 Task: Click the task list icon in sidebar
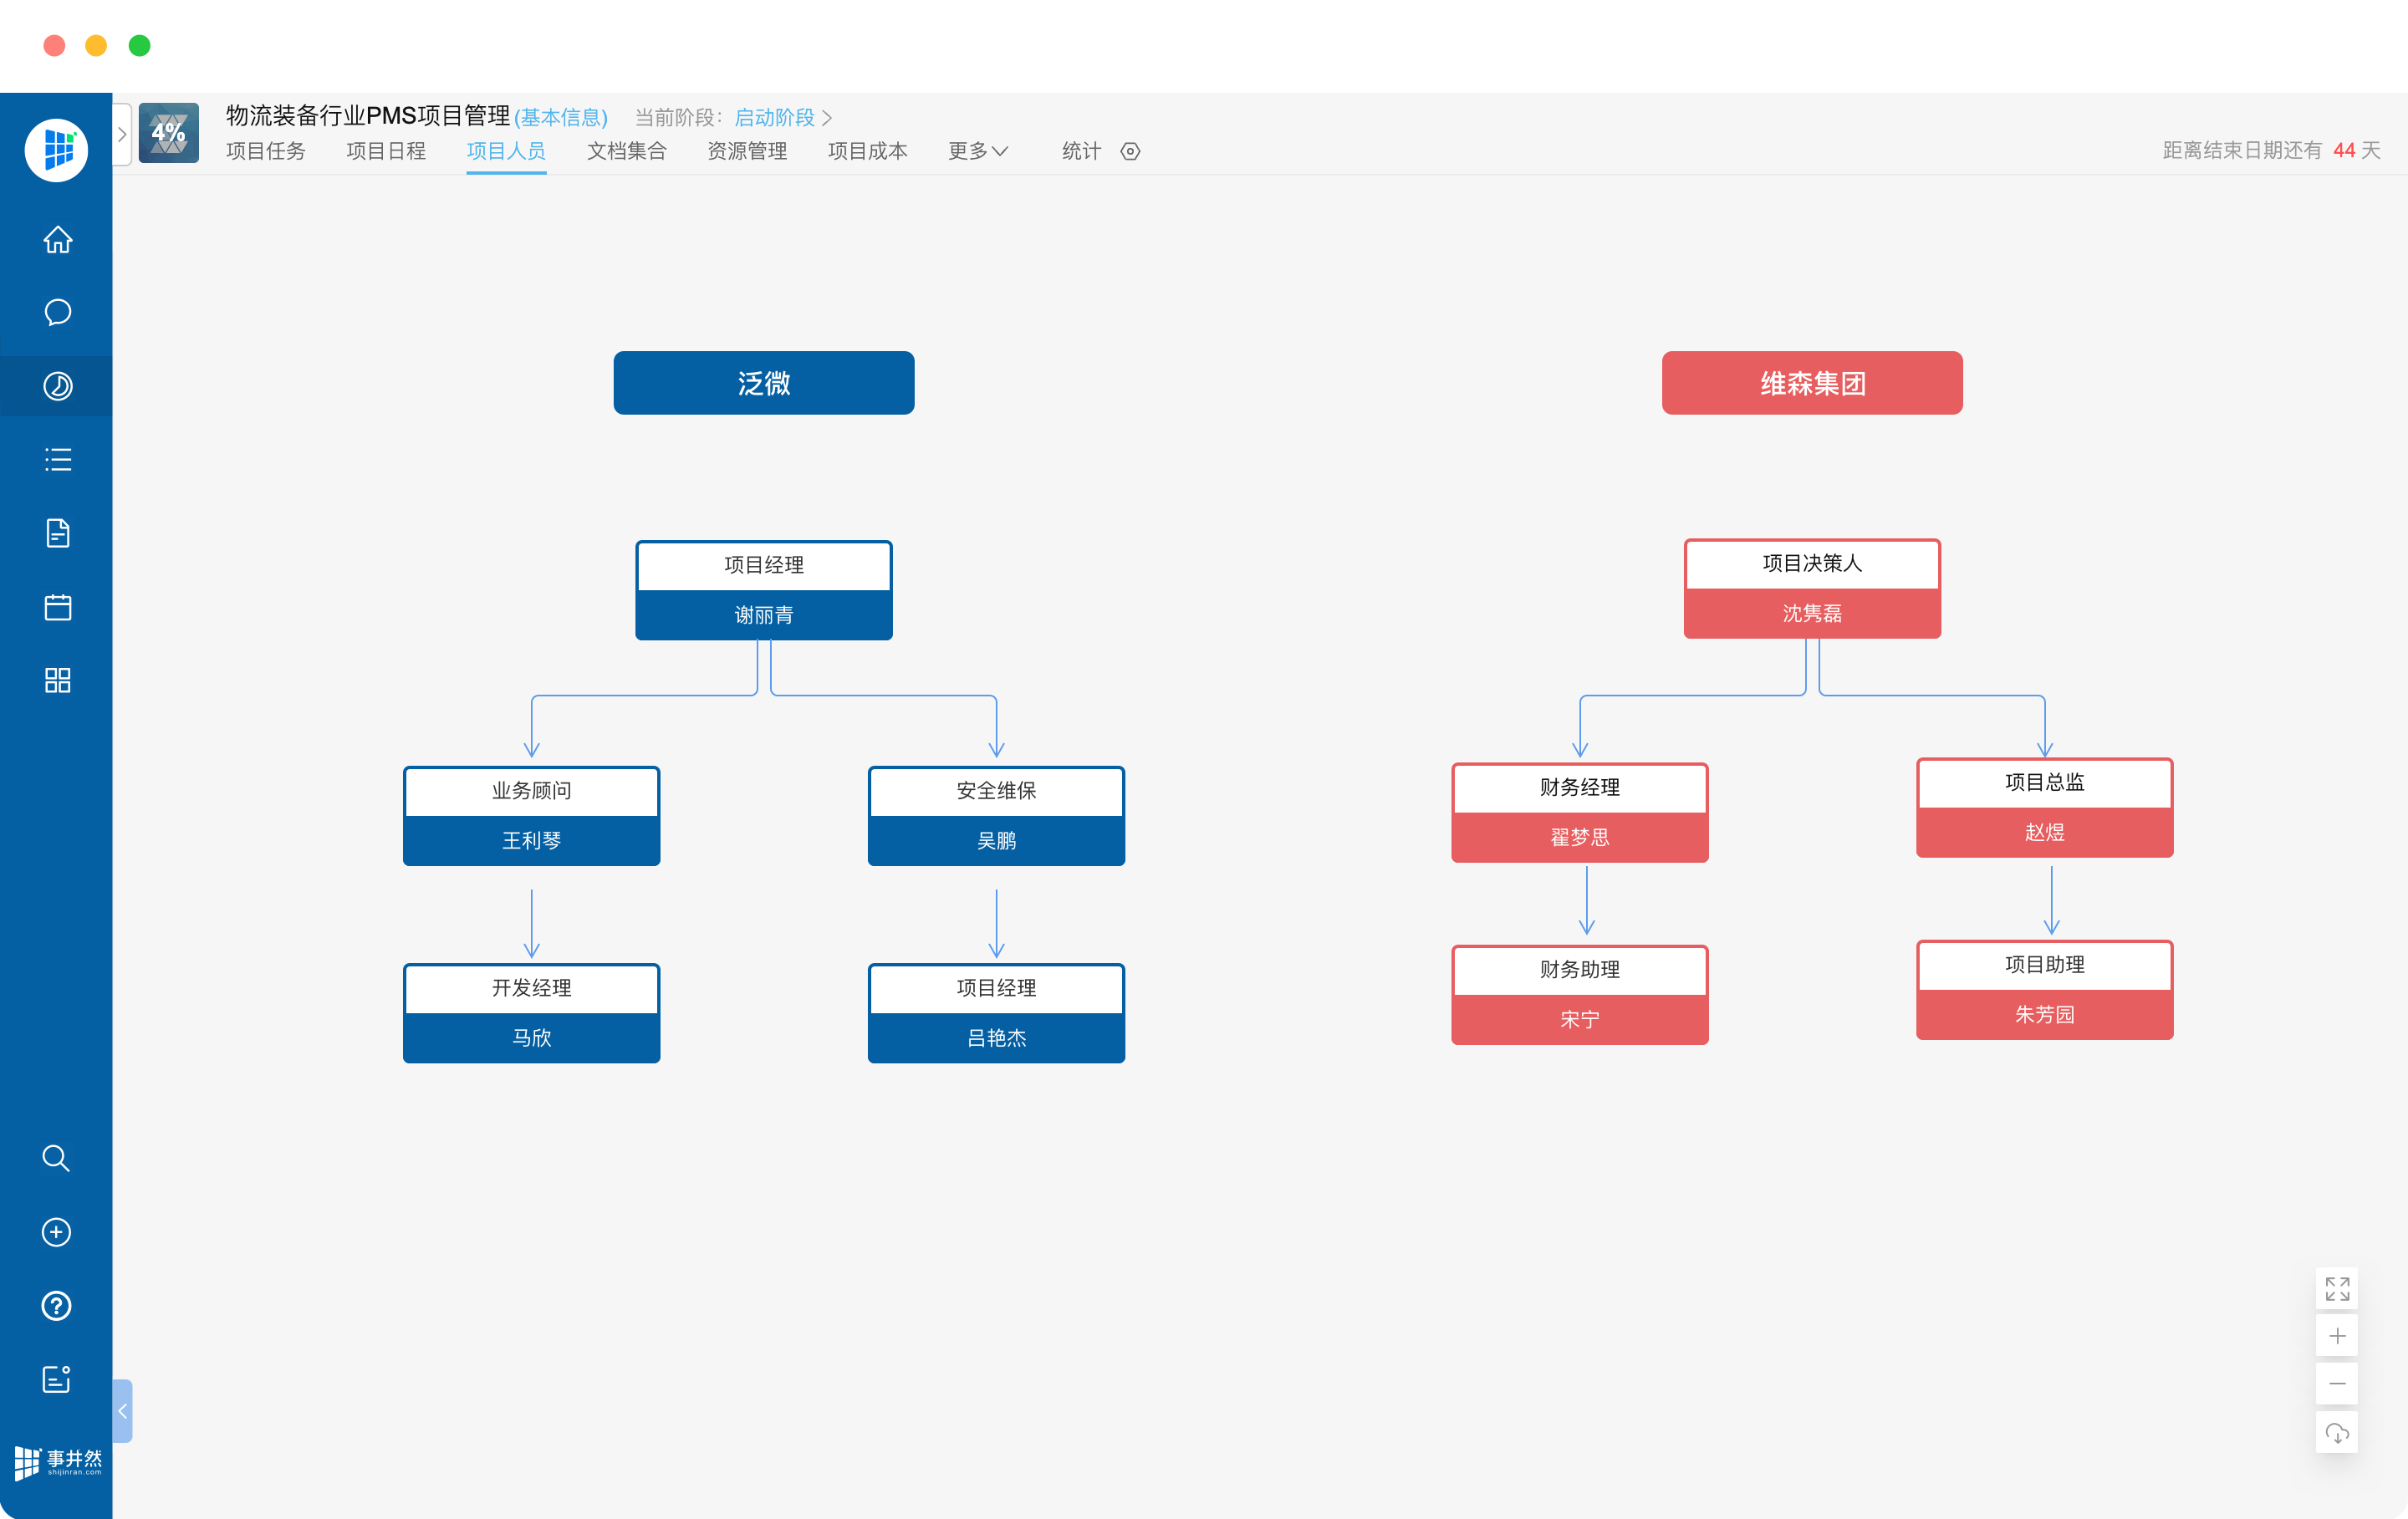57,460
